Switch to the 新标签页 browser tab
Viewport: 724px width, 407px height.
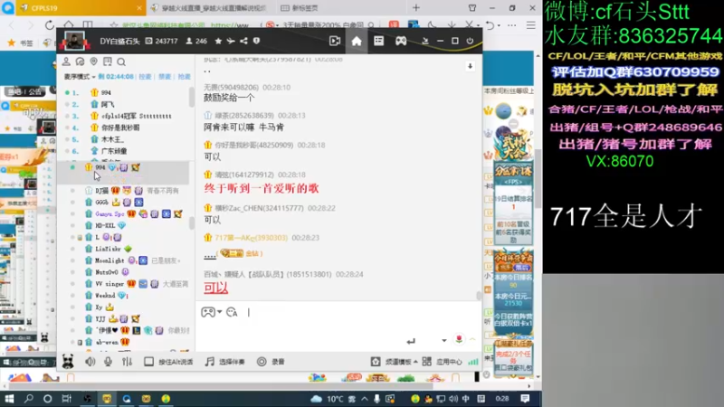[x=300, y=8]
